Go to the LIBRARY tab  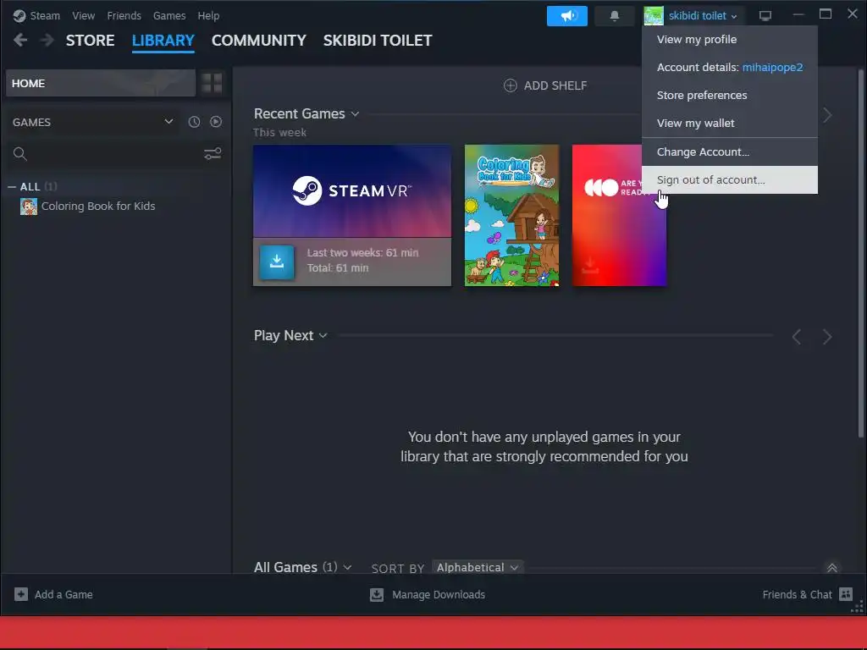click(163, 41)
